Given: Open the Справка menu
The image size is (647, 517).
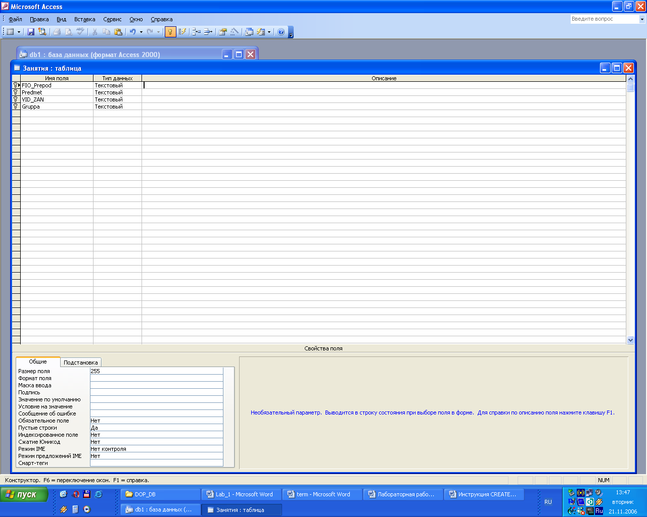Looking at the screenshot, I should pyautogui.click(x=162, y=19).
